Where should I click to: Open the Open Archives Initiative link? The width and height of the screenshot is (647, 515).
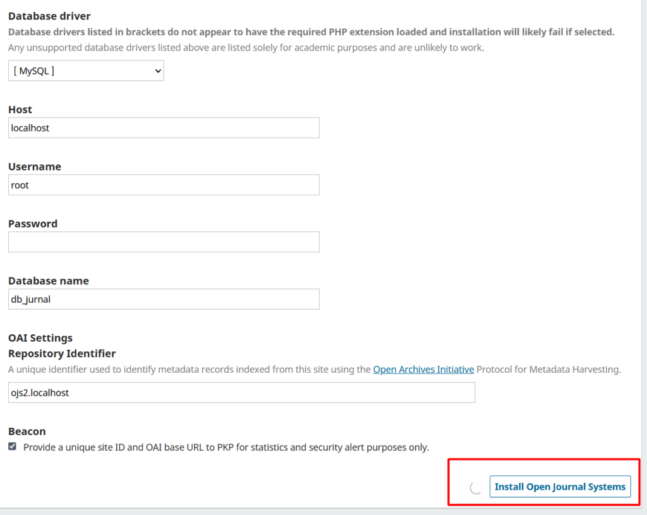(423, 369)
